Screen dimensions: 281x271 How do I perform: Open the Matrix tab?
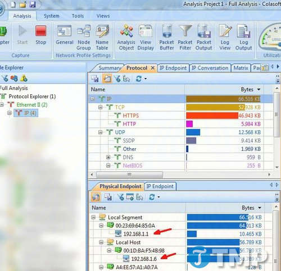tap(241, 68)
